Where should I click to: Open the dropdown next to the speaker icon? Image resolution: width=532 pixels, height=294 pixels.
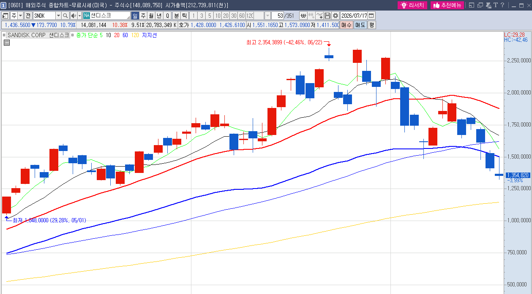(x=79, y=16)
